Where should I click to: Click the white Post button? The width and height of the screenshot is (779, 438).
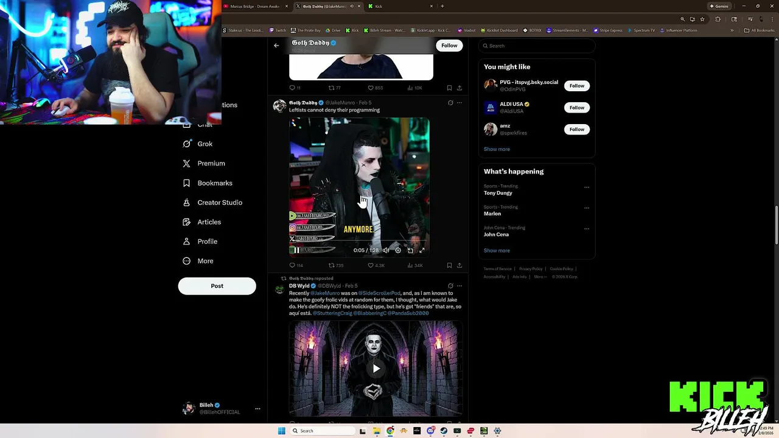point(217,286)
